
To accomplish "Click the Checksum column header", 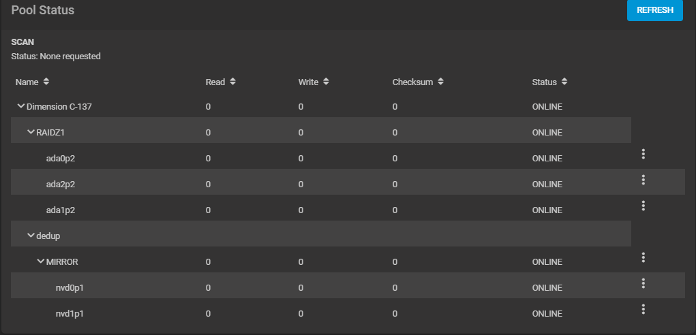I will [x=412, y=82].
